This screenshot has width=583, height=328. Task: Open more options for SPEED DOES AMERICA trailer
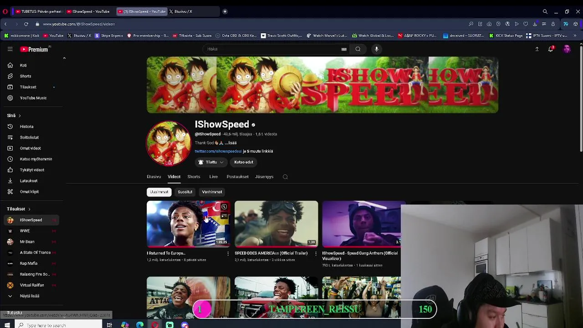[316, 254]
